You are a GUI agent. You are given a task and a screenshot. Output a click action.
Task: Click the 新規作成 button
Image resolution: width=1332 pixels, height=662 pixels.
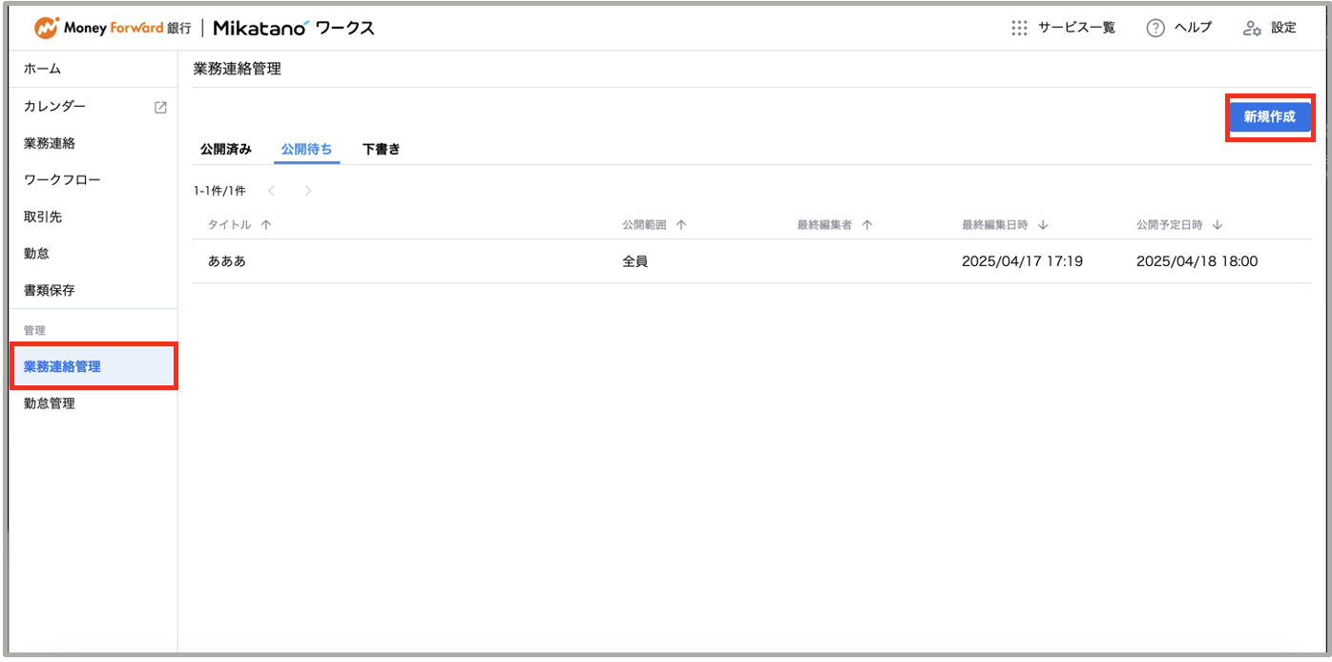(x=1269, y=116)
